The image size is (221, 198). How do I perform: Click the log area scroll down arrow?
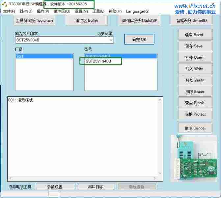tap(160, 173)
